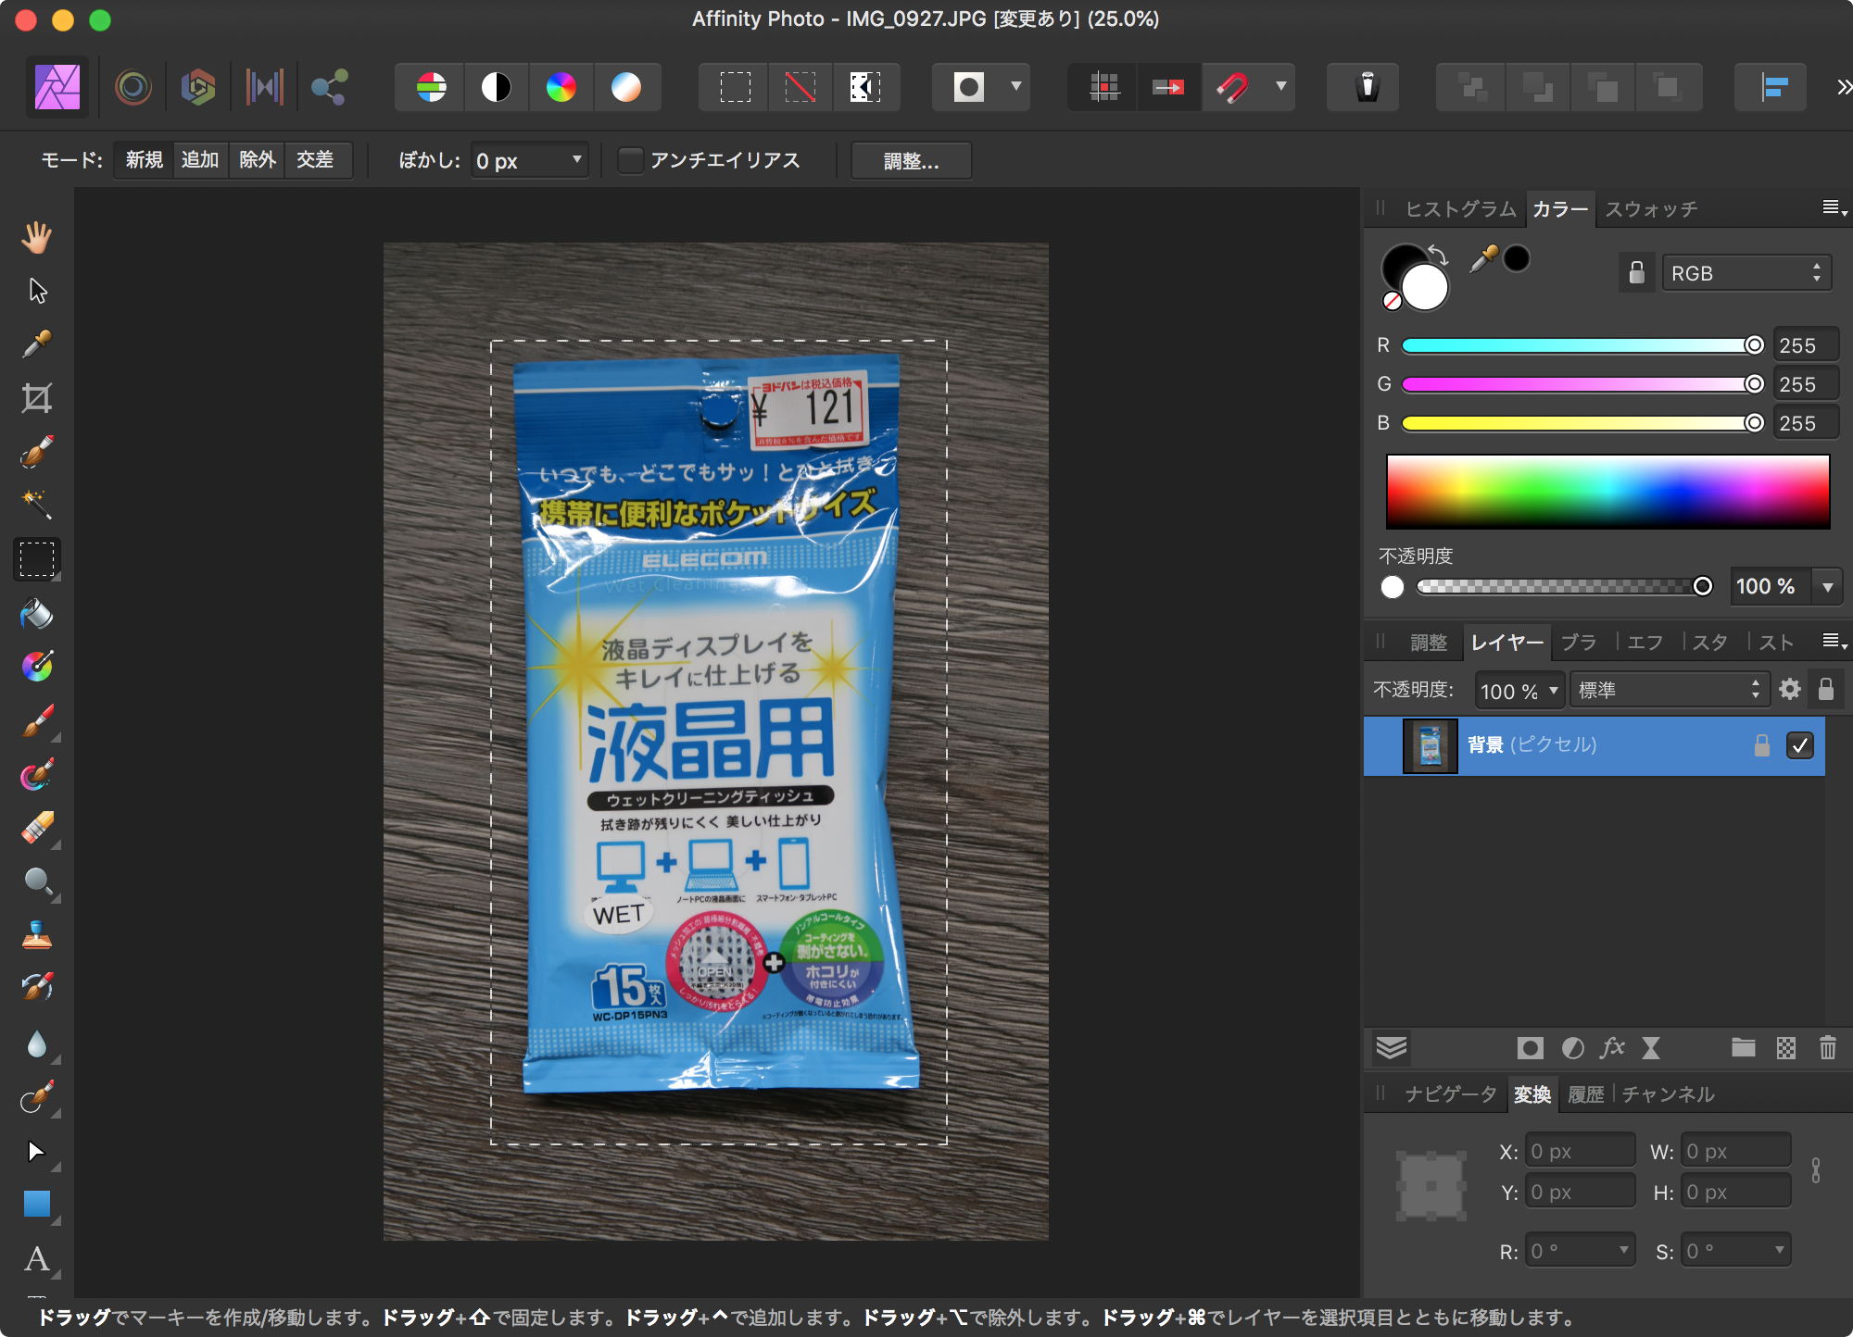Screen dimensions: 1853x1337
Task: Open the RGB color model dropdown
Action: 1746,273
